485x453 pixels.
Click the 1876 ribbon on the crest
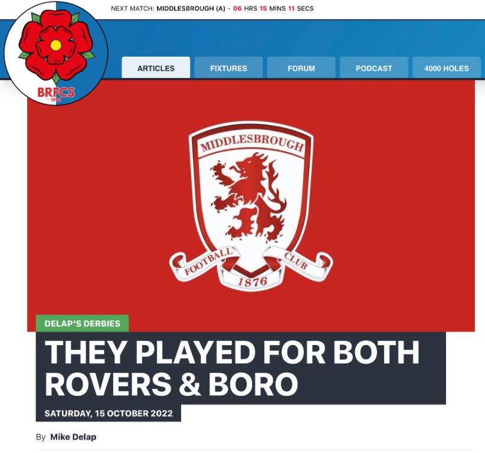click(x=253, y=281)
